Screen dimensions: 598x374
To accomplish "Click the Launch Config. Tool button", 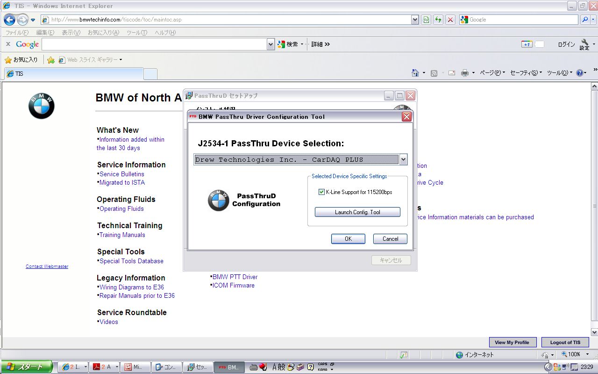I will (357, 212).
